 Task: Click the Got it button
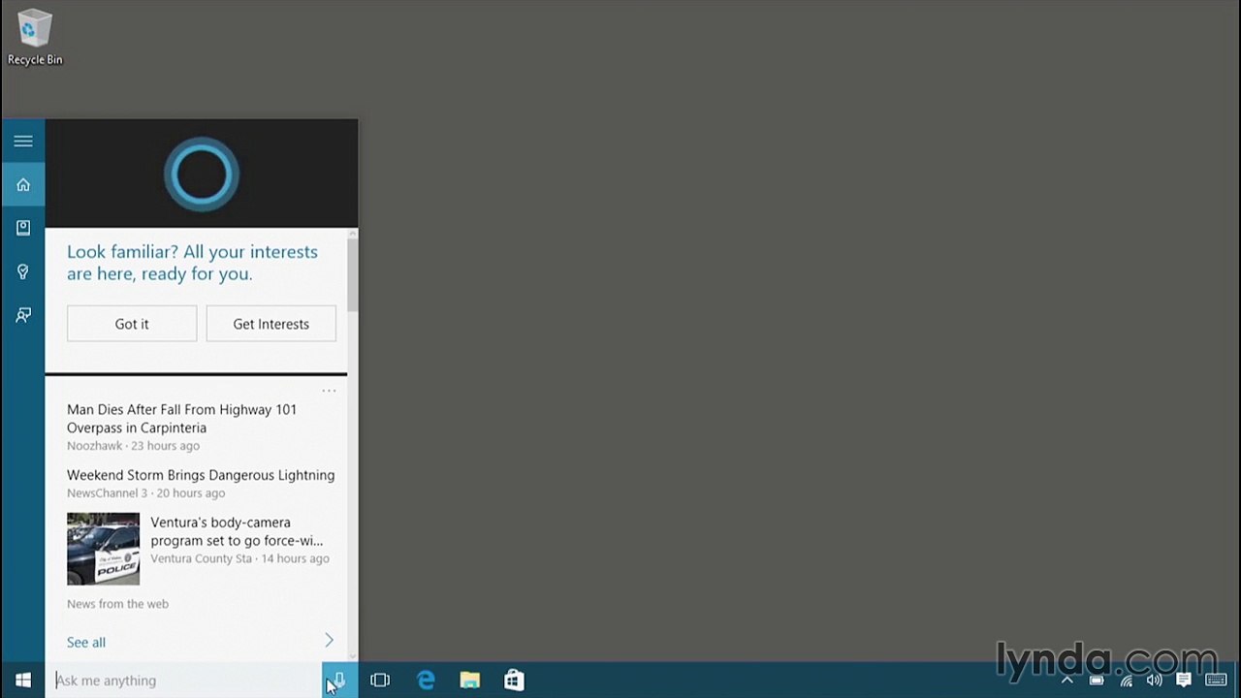pos(132,324)
